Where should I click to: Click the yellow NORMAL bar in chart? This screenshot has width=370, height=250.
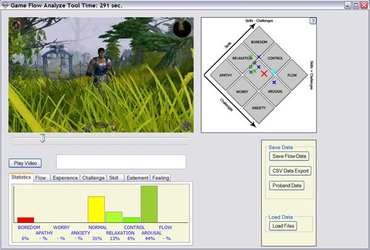tap(96, 210)
